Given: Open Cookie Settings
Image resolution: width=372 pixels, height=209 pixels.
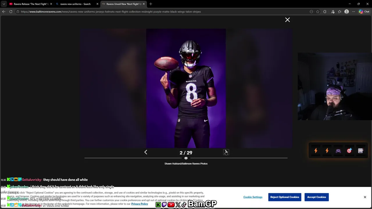Looking at the screenshot, I should pyautogui.click(x=253, y=197).
